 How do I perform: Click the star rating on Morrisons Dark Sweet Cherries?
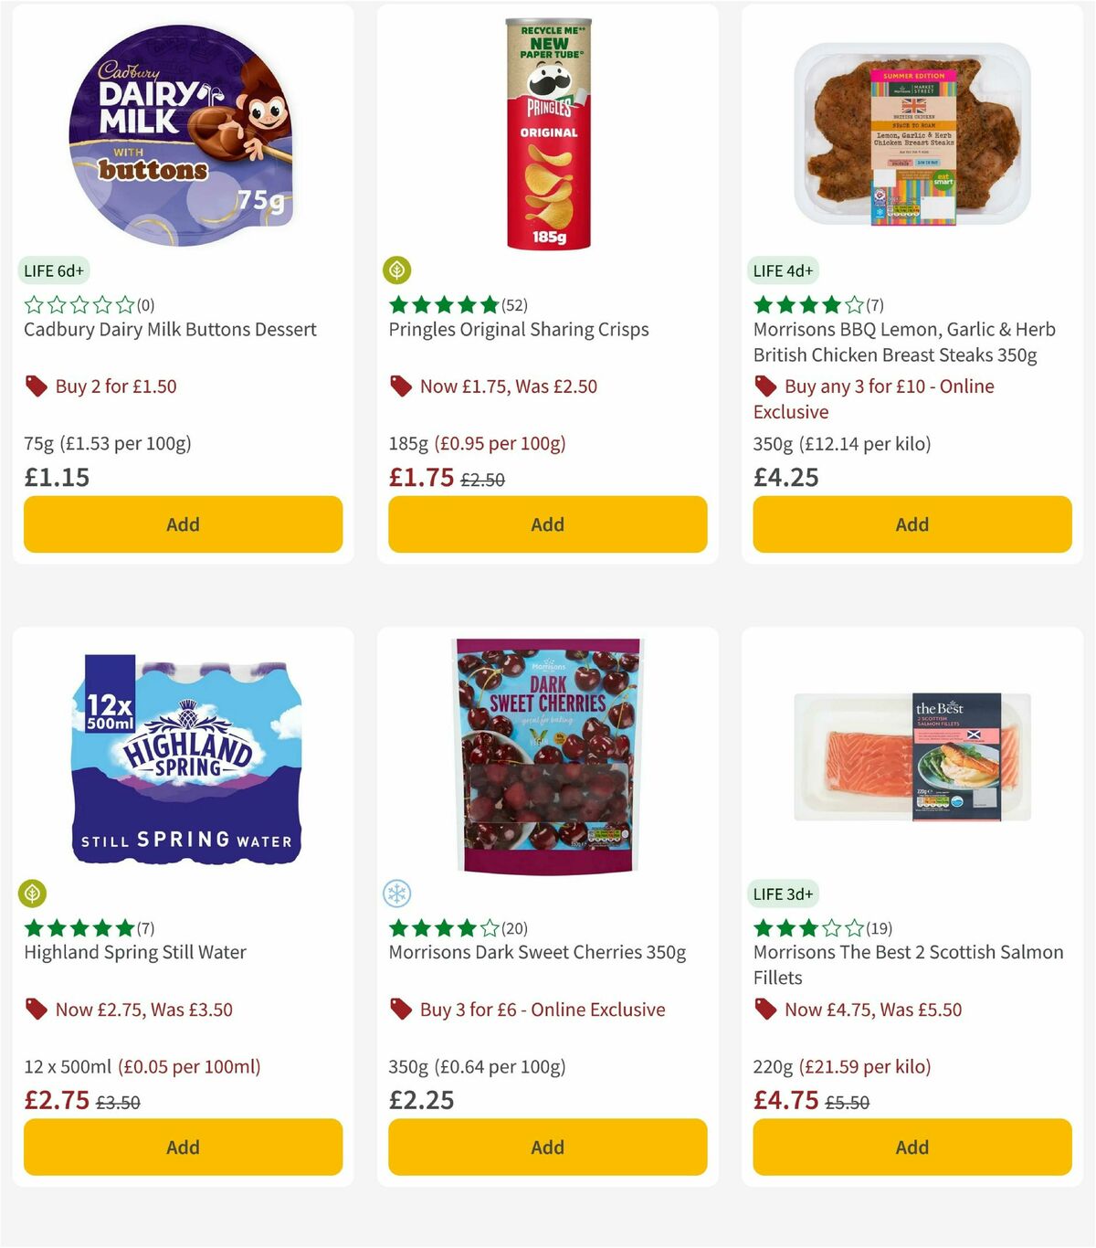[442, 928]
